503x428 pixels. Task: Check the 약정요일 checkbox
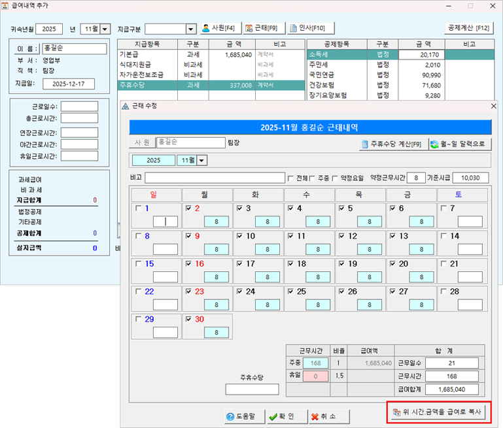tap(335, 178)
